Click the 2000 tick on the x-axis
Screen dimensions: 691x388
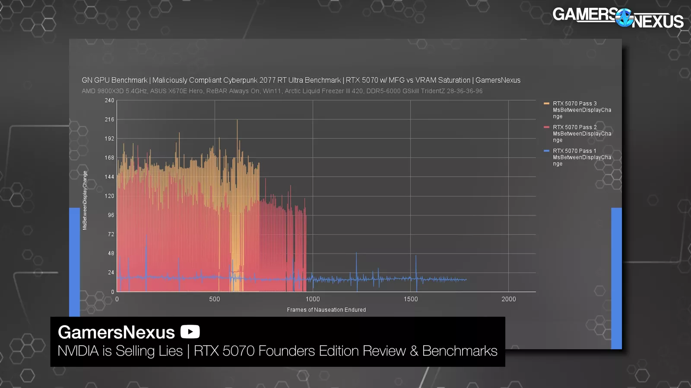click(x=508, y=299)
